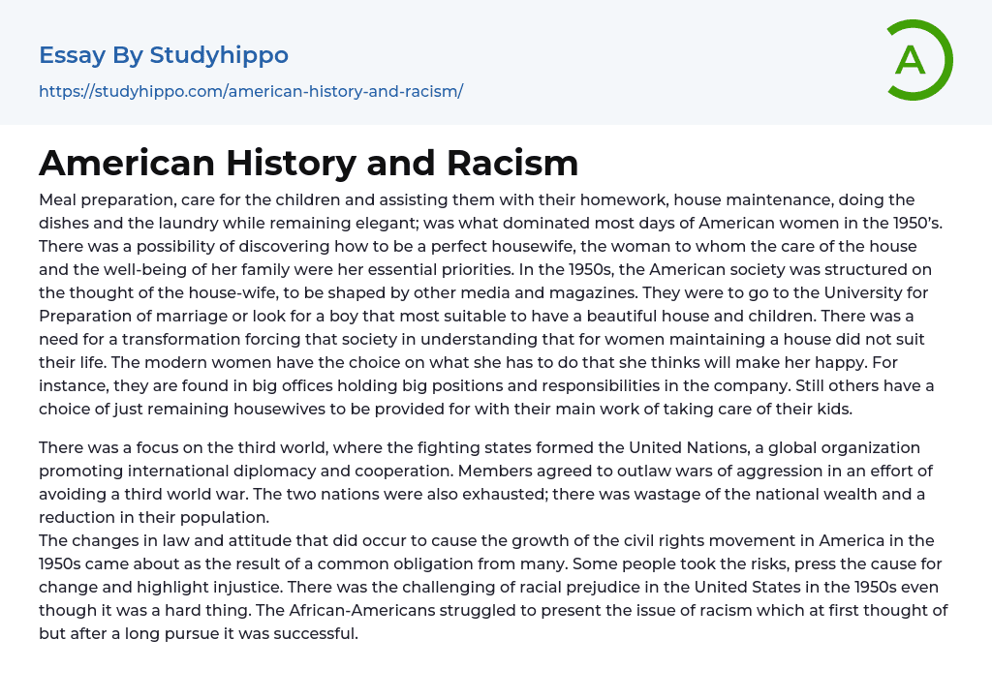Click the 'Essay By Studyhippo' header text
992x700 pixels.
pos(164,55)
